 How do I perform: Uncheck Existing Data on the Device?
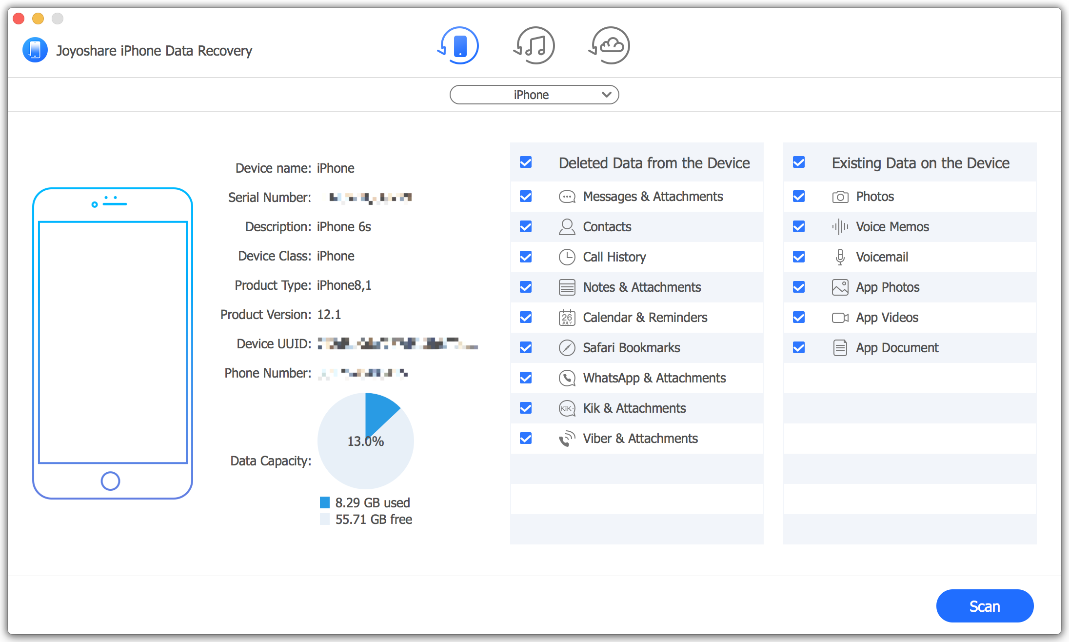point(799,162)
